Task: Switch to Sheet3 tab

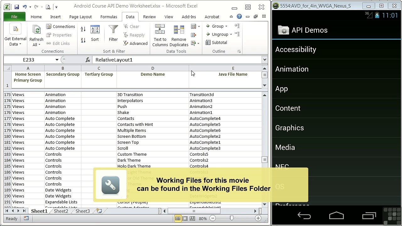Action: tap(83, 211)
